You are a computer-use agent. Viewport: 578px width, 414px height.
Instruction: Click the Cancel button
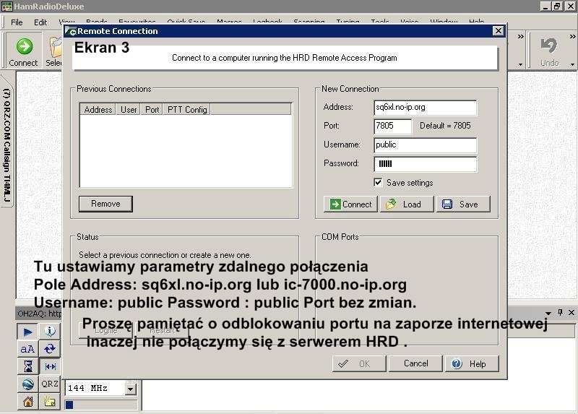[x=415, y=363]
